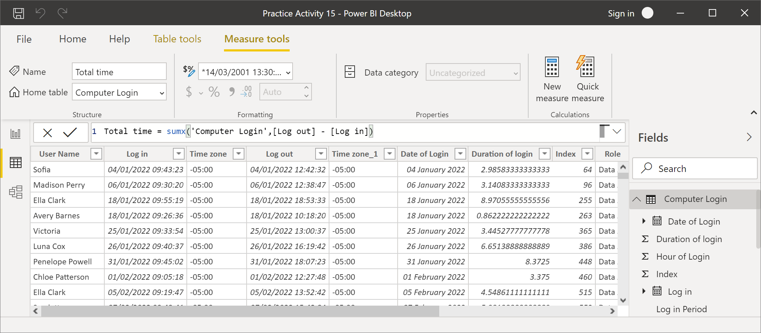Image resolution: width=761 pixels, height=333 pixels.
Task: Select the Hour of Login field
Action: [683, 256]
